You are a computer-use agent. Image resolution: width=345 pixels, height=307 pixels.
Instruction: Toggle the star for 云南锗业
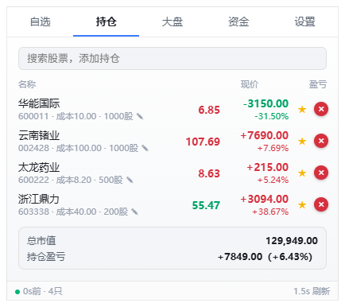click(x=302, y=141)
